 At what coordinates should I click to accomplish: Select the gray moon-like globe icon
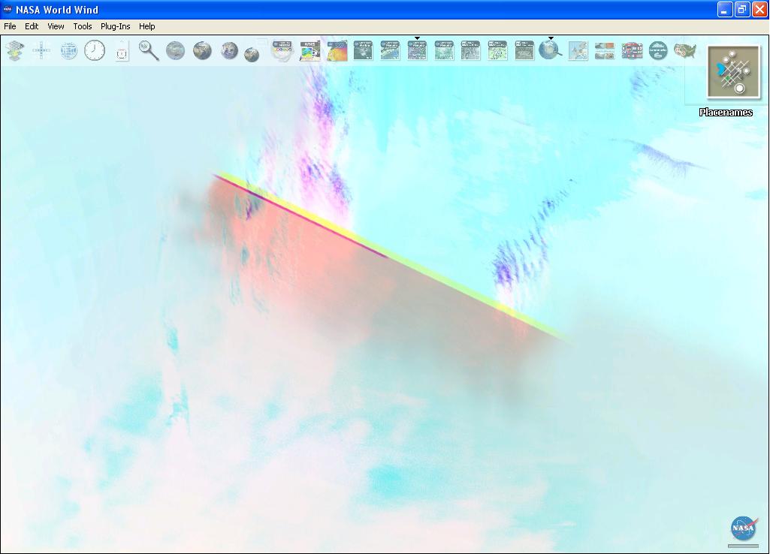coord(175,50)
